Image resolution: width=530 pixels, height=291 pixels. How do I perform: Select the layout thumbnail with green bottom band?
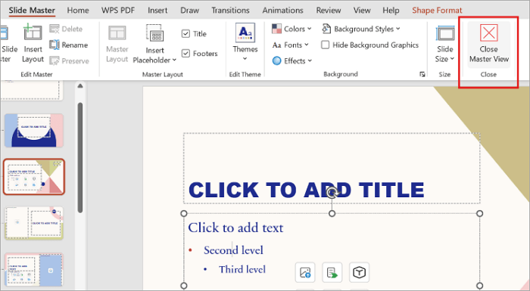[34, 223]
